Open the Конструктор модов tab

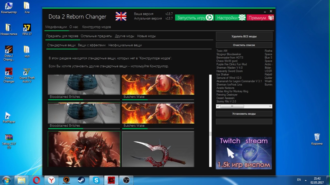[x=96, y=27]
